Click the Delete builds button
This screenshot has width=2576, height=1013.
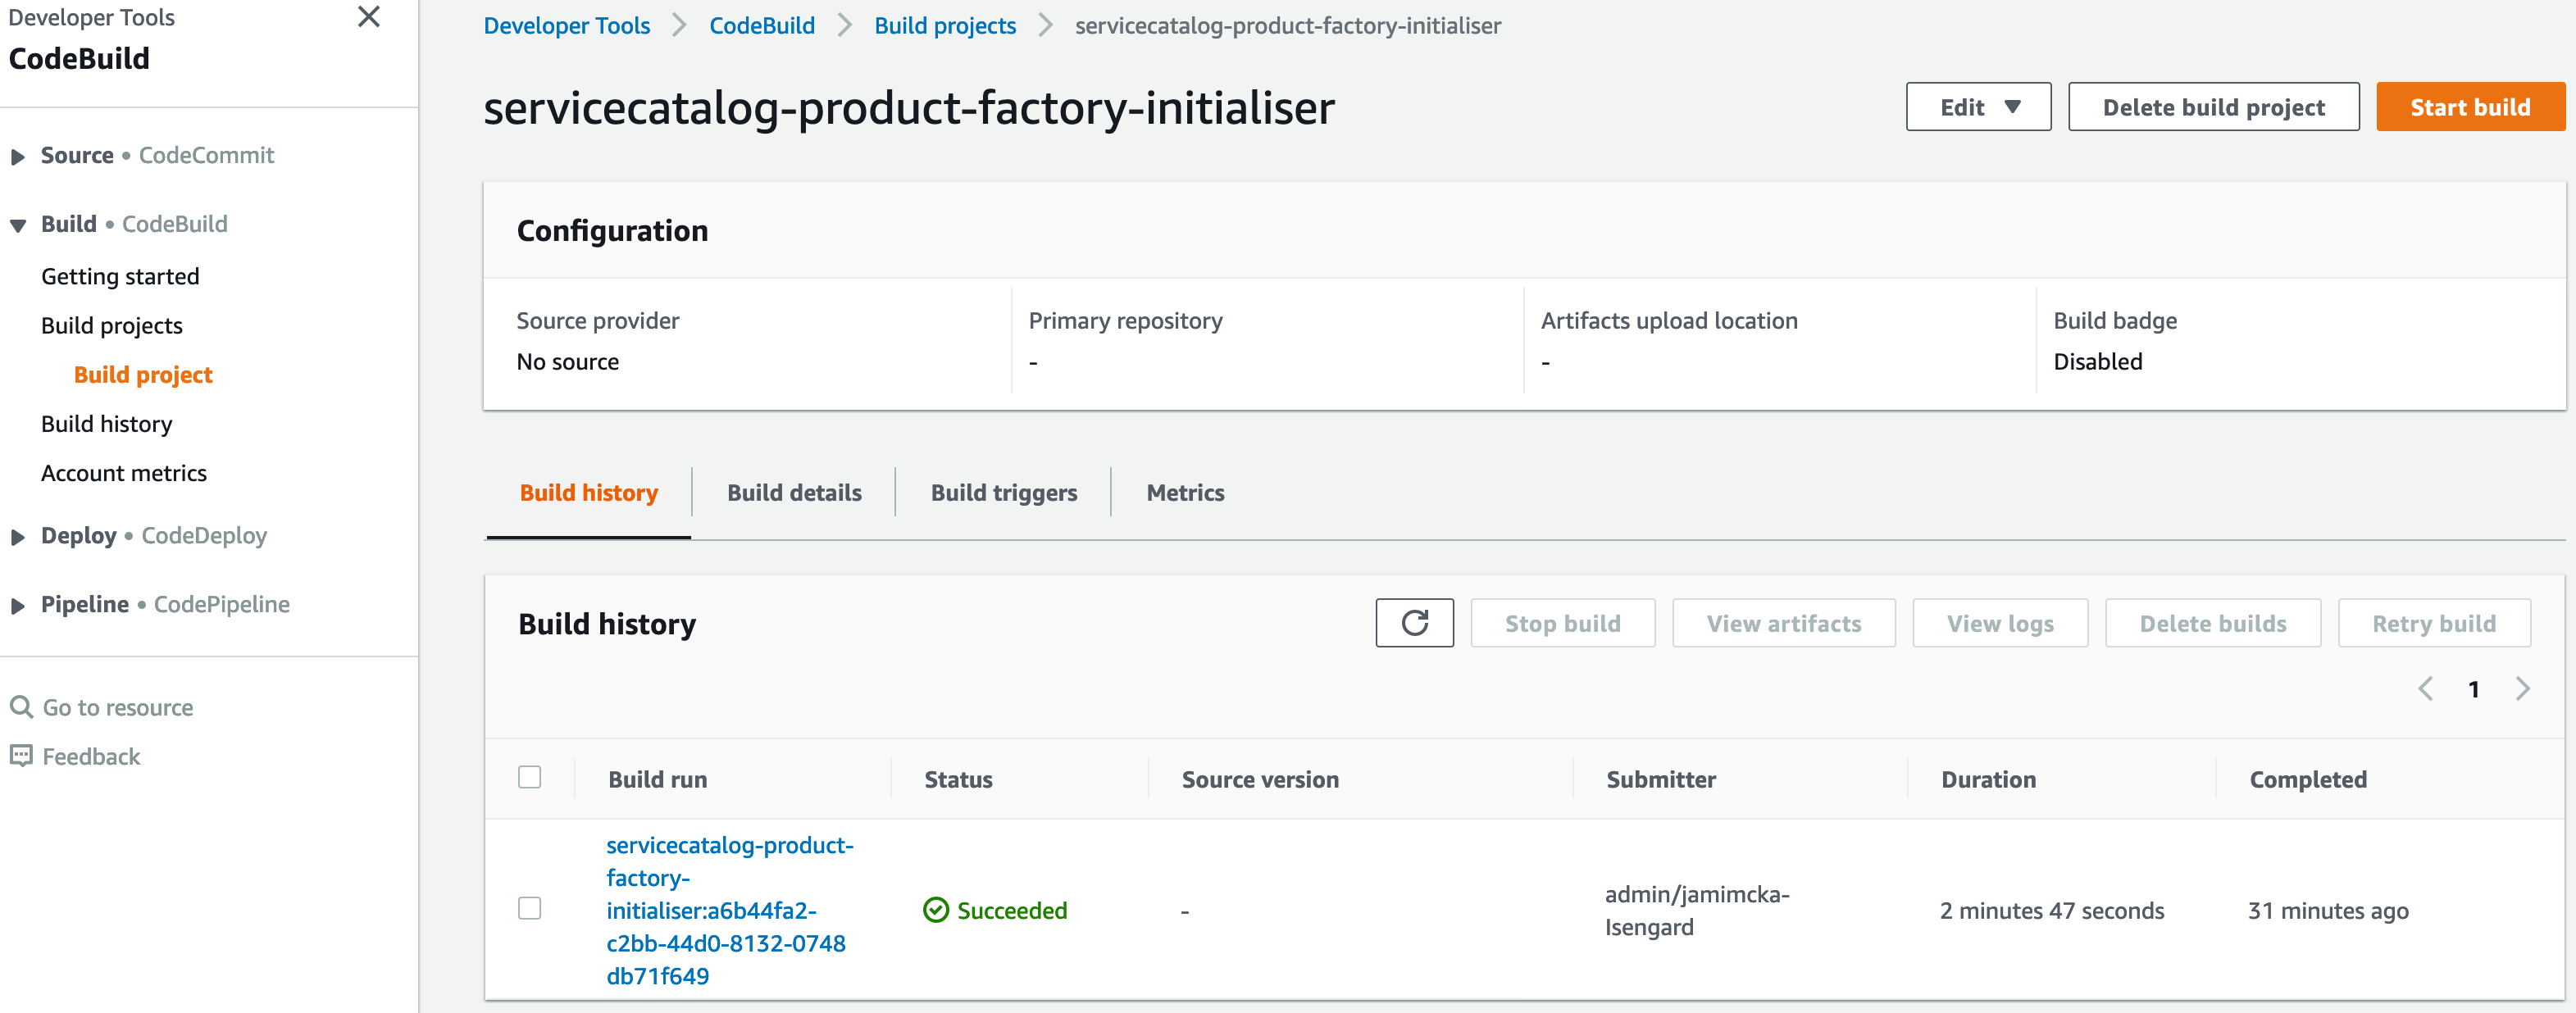click(x=2212, y=623)
